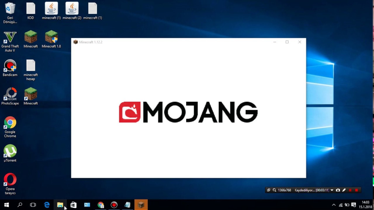
Task: Select the Opera tarayıcı desktop shortcut
Action: coord(10,184)
